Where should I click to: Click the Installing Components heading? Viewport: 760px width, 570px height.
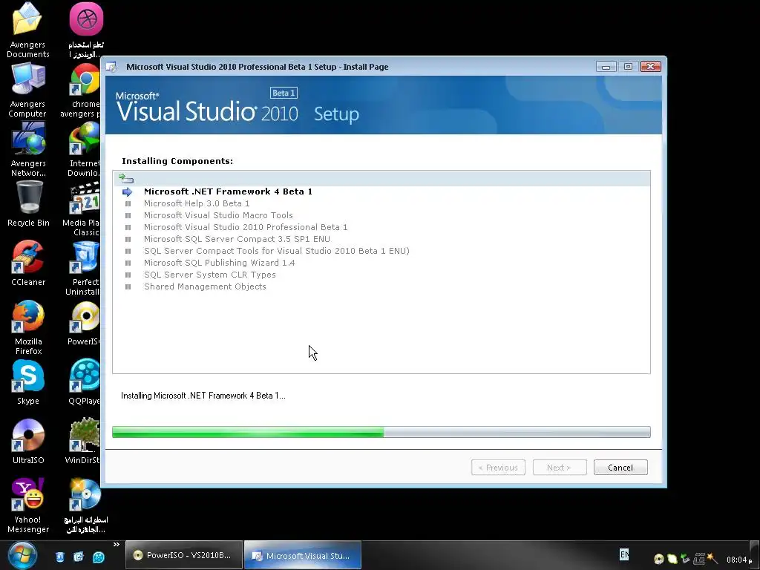tap(177, 161)
